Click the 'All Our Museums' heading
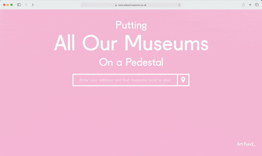262x156 pixels. coord(131,43)
